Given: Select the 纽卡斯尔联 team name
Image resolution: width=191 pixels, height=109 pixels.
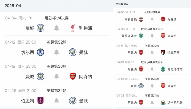Looking at the screenshot, I should (175, 102).
